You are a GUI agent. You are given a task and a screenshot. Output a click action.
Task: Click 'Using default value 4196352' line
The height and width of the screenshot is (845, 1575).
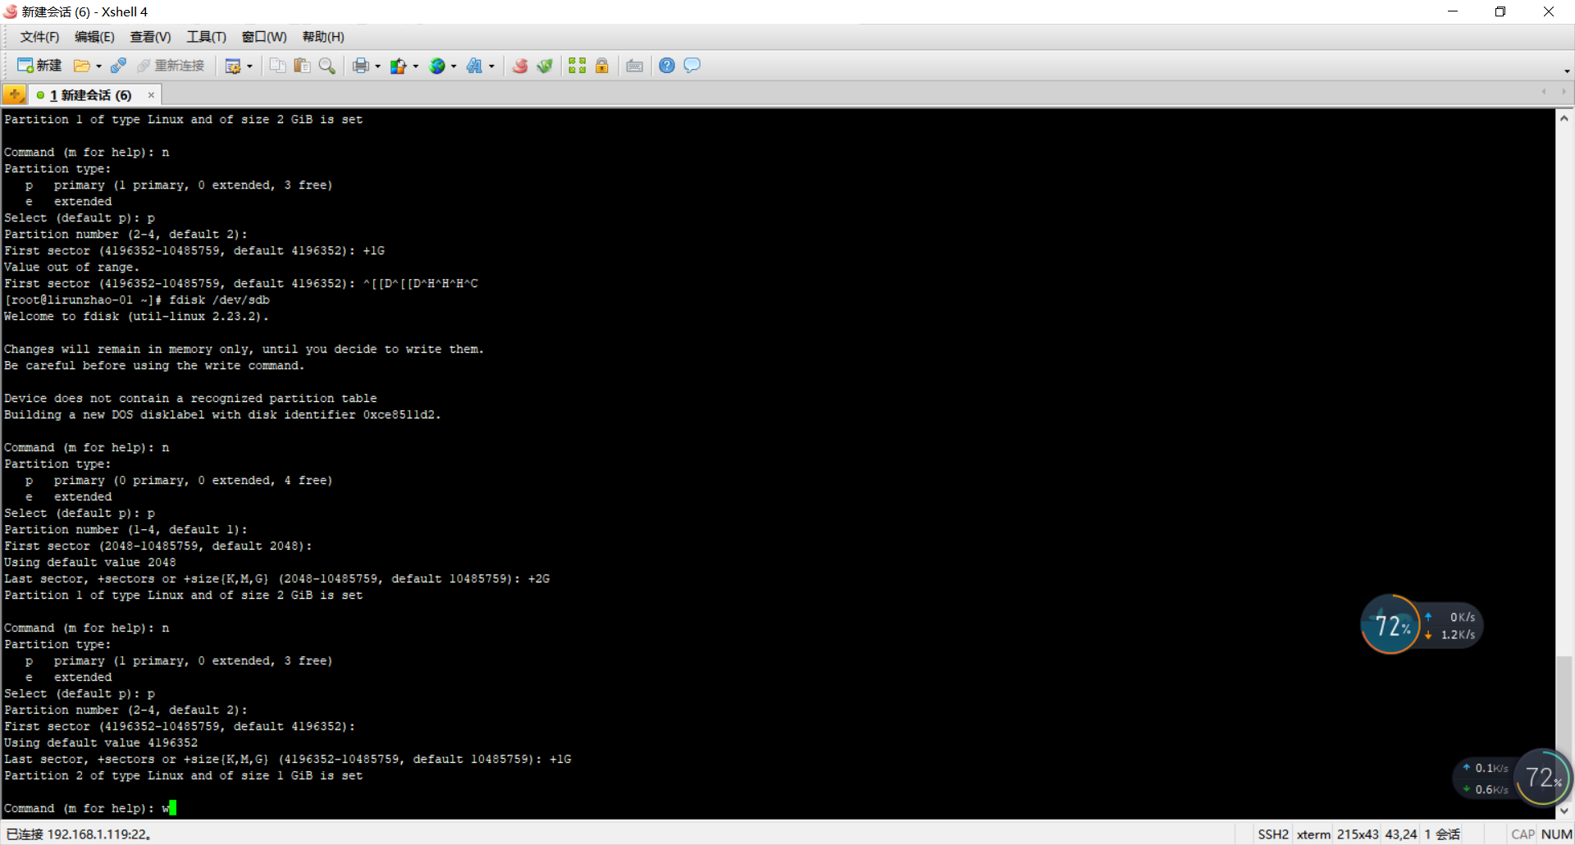pos(101,743)
